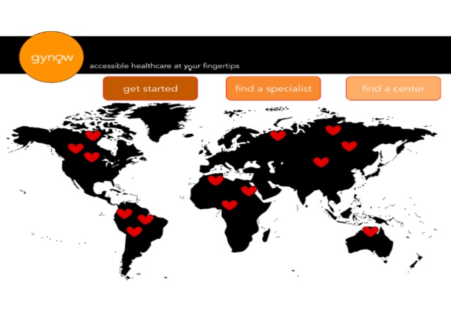Click the orange gynow logo circle
The height and width of the screenshot is (321, 451).
point(51,57)
